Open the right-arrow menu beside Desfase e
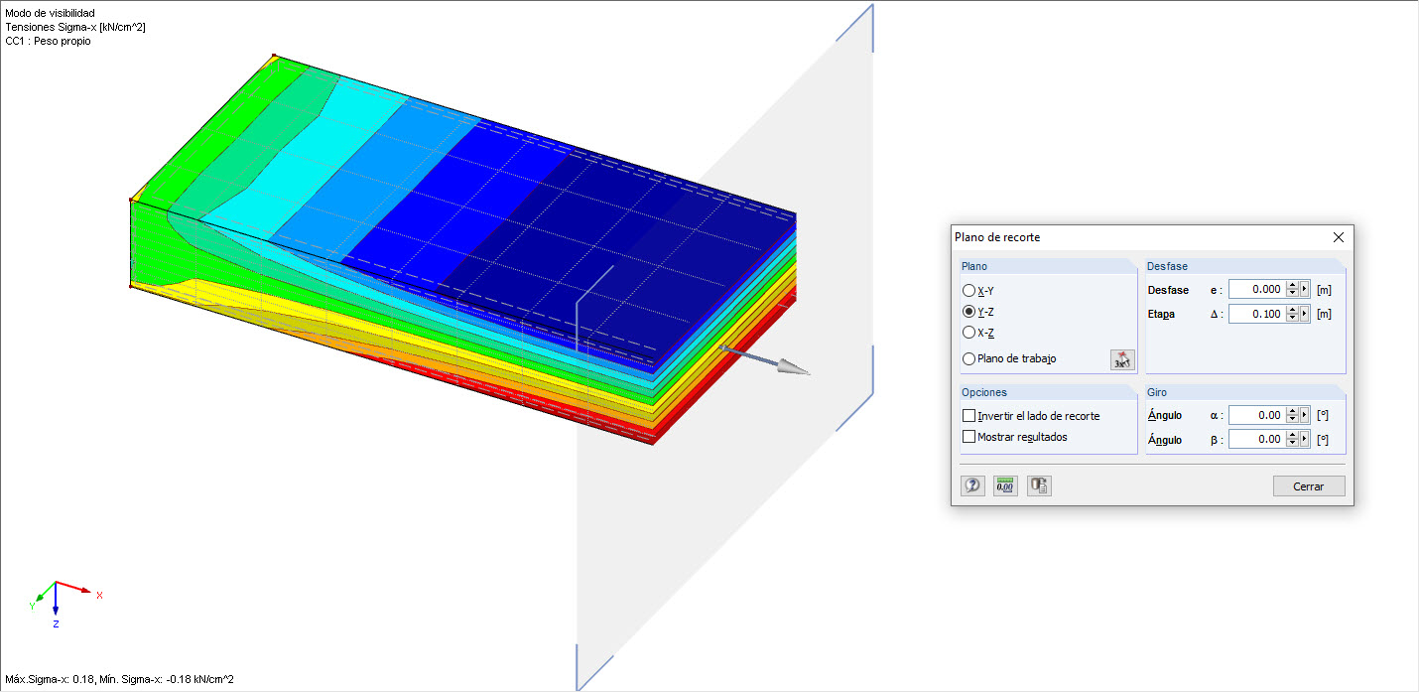 [x=1305, y=289]
